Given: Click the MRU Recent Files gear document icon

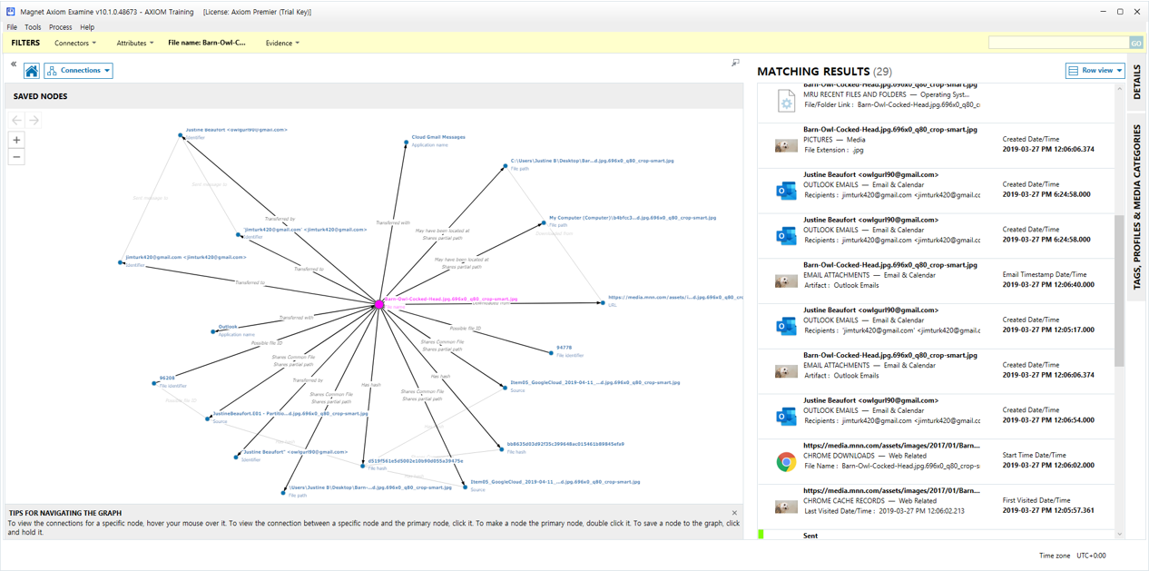Looking at the screenshot, I should click(786, 101).
